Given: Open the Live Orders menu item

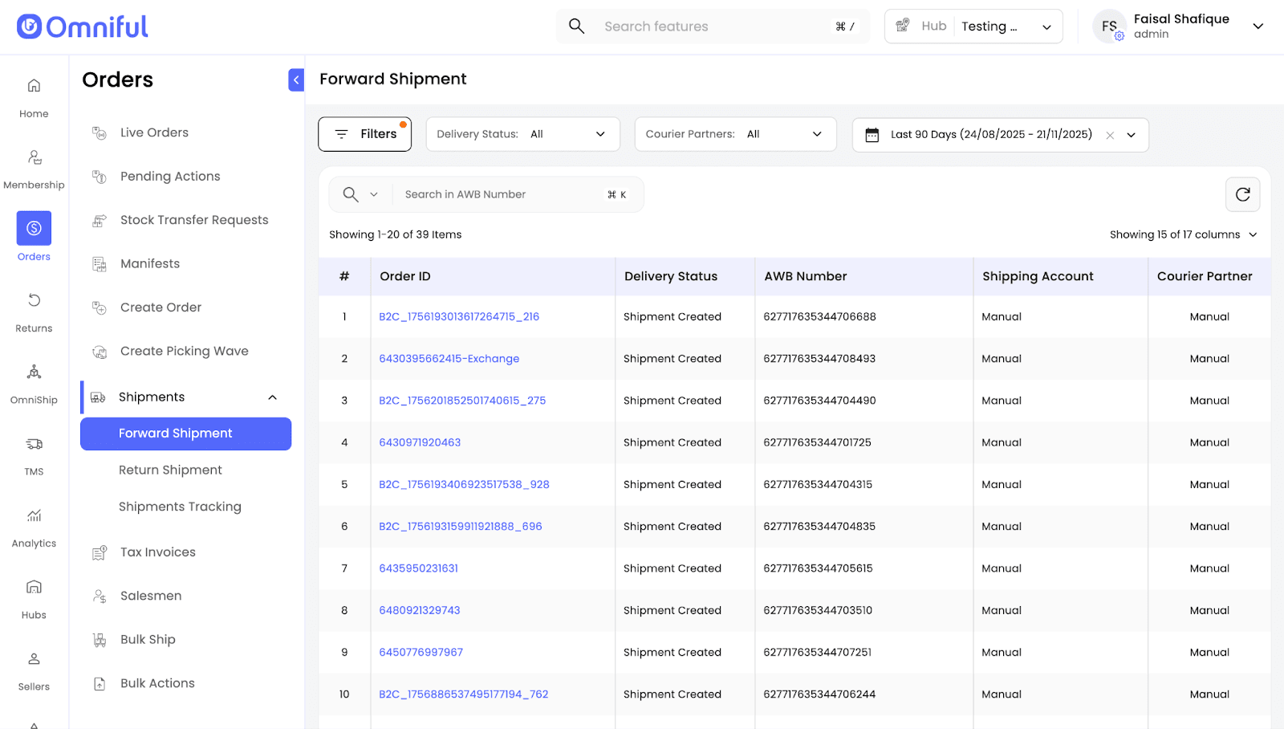Looking at the screenshot, I should tap(154, 132).
